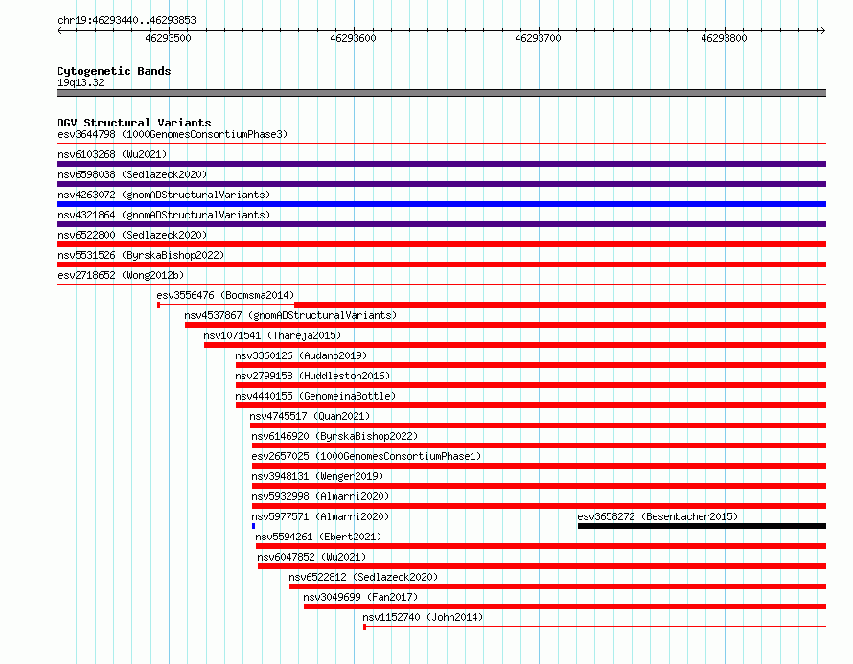Click the red bar under nsv3049699

coord(565,607)
